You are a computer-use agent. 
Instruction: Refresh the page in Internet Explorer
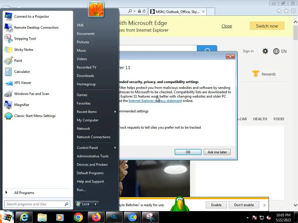[x=144, y=11]
